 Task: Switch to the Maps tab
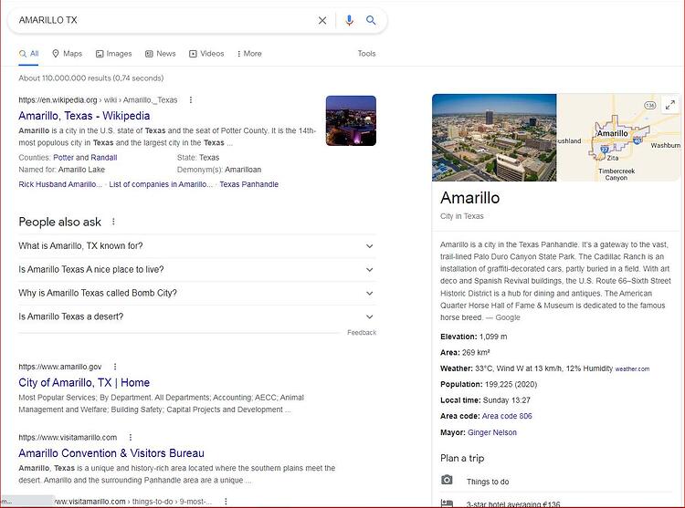pyautogui.click(x=68, y=54)
